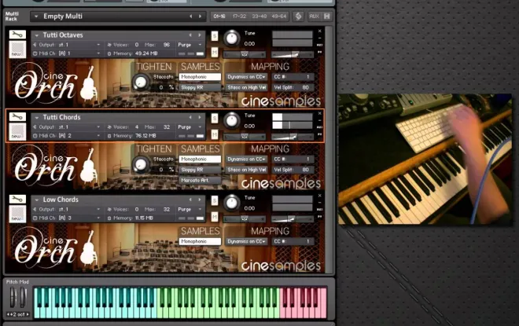Mute the Tutti Octaves instrument
This screenshot has height=326, width=519.
tap(215, 52)
